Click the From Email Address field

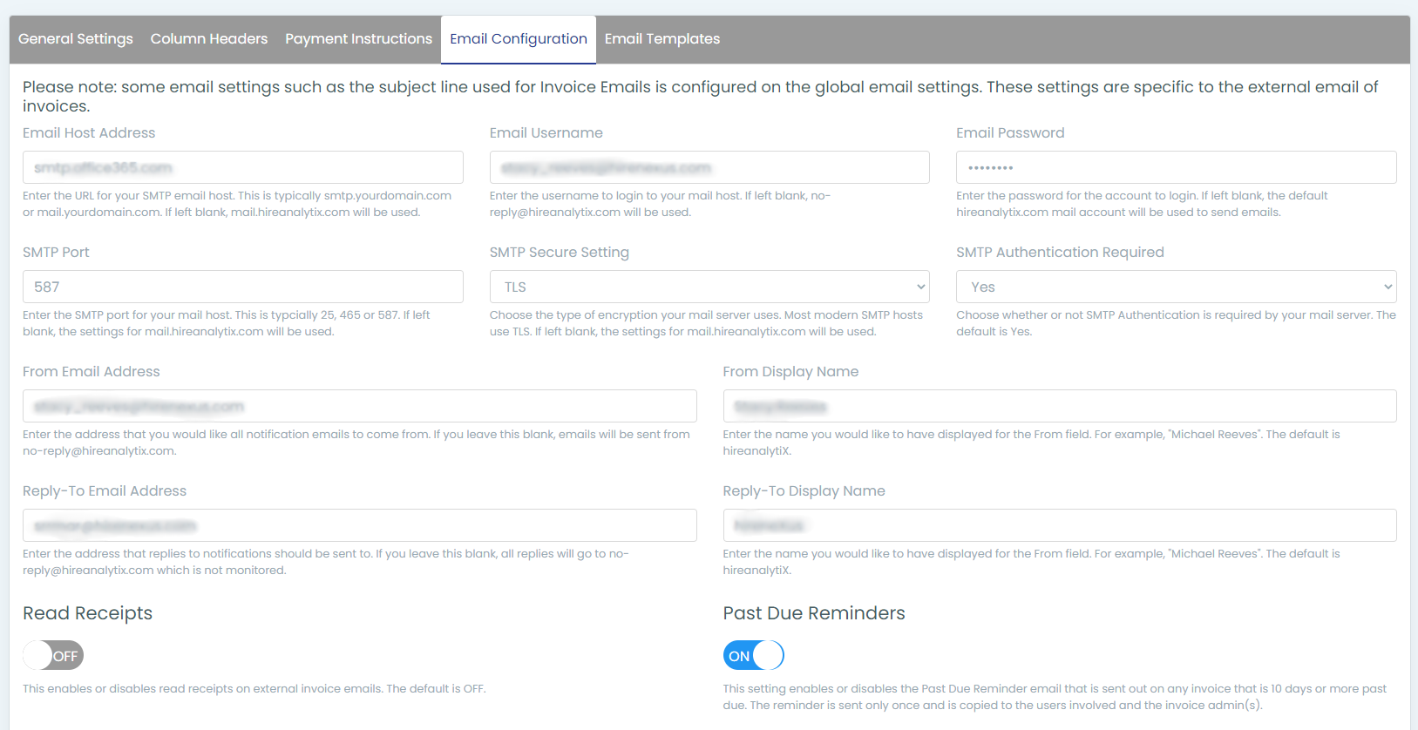[x=360, y=406]
